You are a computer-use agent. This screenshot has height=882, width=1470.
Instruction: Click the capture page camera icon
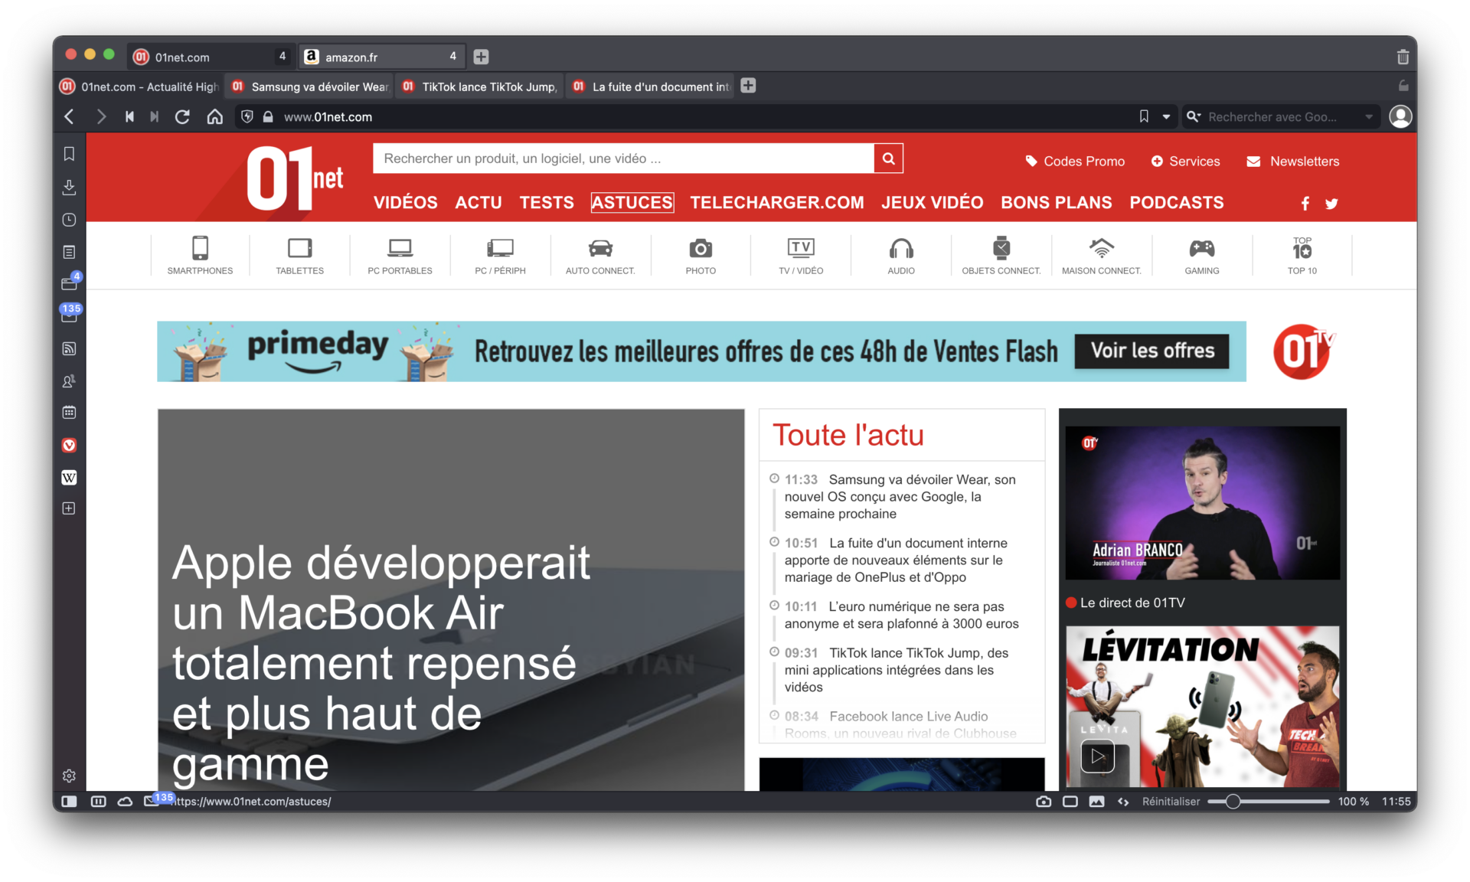(x=1044, y=801)
